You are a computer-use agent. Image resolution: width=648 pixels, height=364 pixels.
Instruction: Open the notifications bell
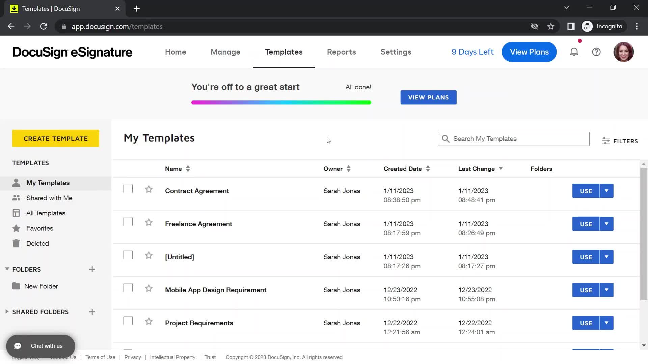coord(574,52)
